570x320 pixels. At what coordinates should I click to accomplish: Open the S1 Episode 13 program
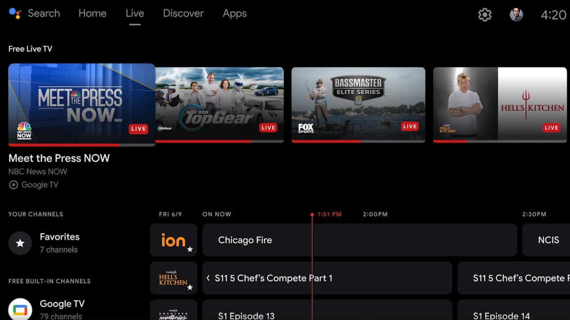pos(327,310)
